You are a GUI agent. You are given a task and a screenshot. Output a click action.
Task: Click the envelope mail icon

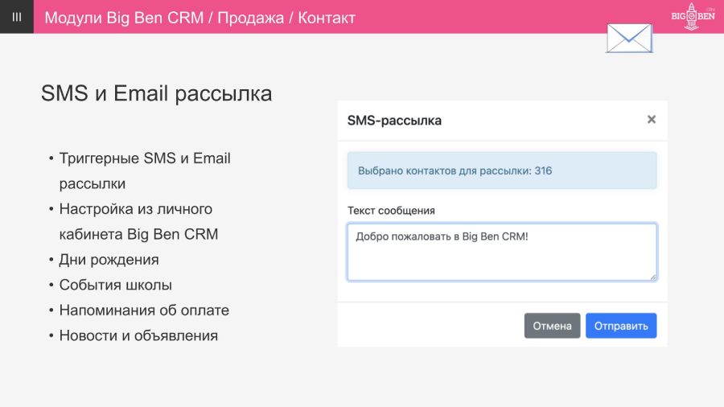coord(629,39)
